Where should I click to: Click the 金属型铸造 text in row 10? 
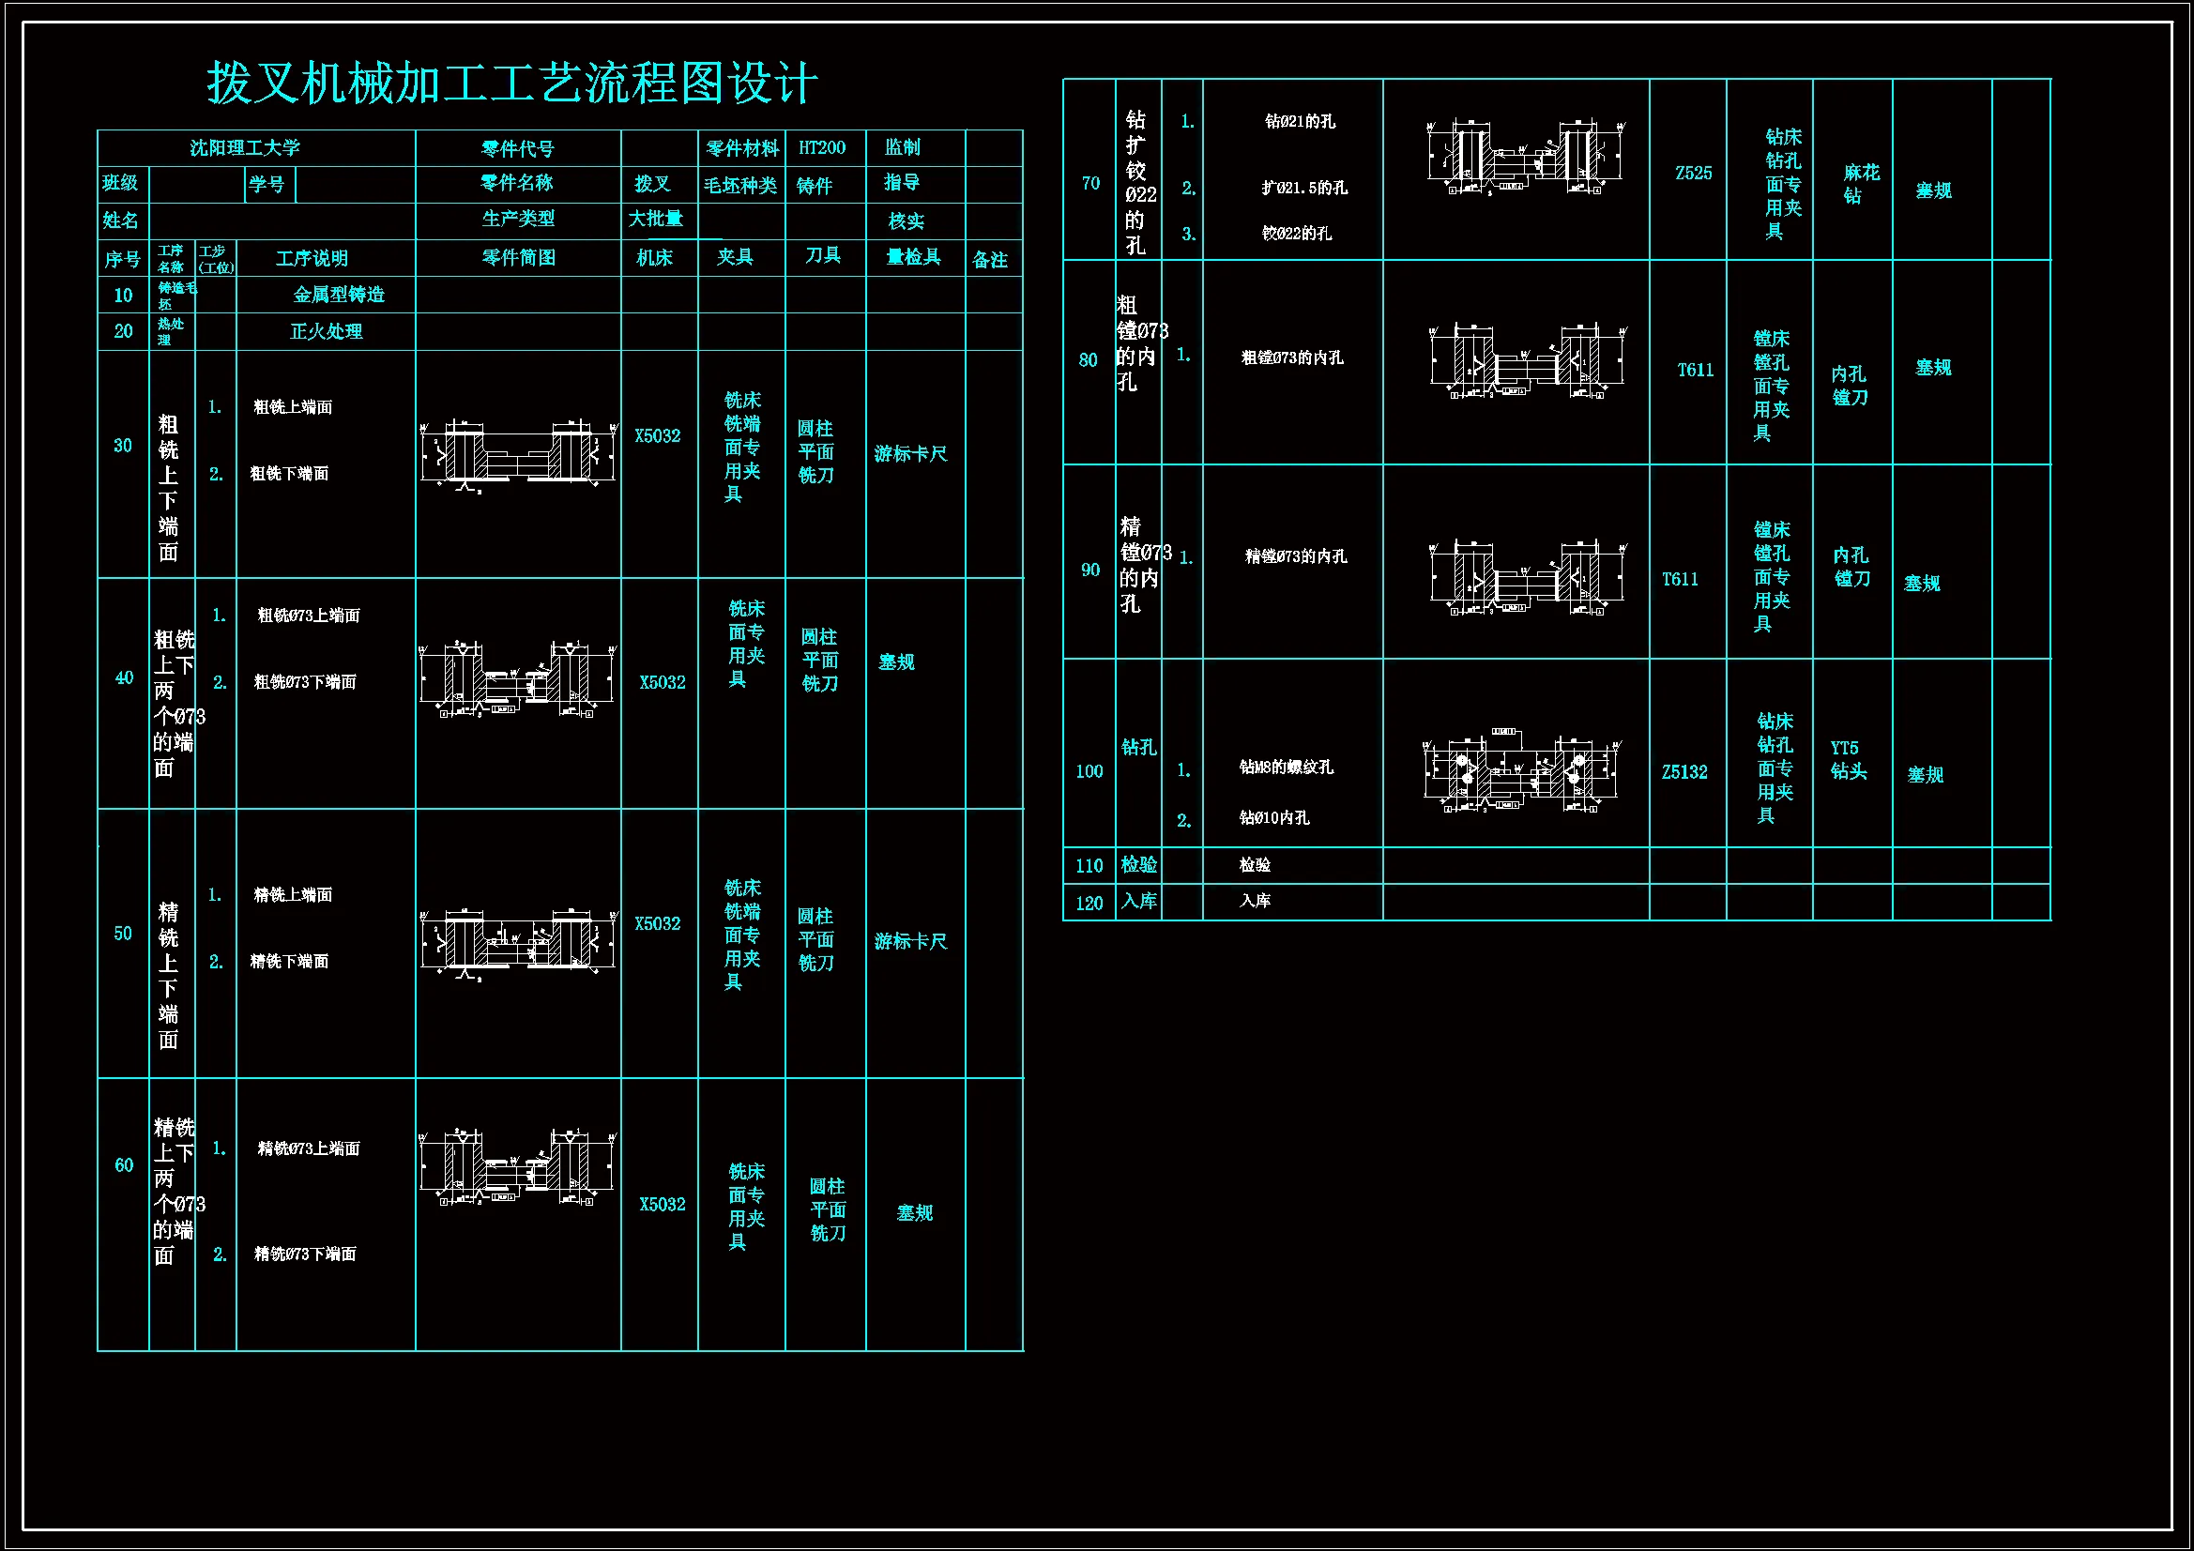tap(338, 296)
